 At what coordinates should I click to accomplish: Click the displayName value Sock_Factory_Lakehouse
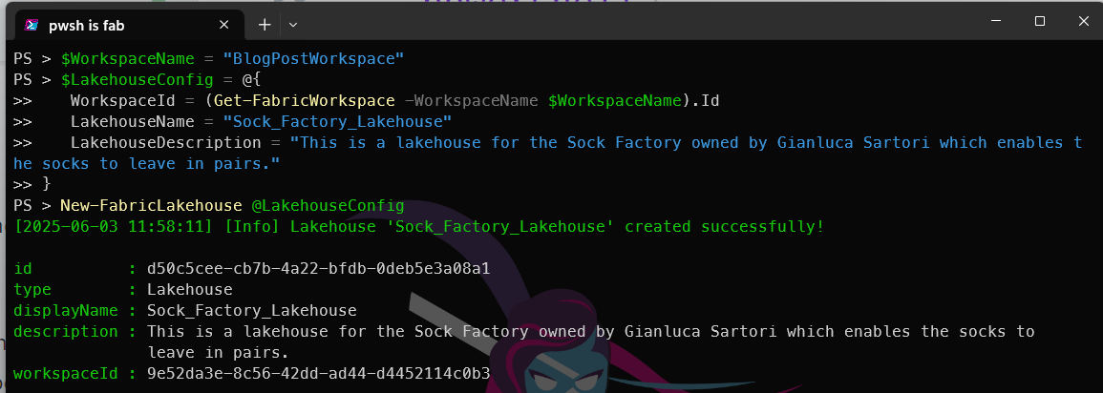click(x=251, y=311)
